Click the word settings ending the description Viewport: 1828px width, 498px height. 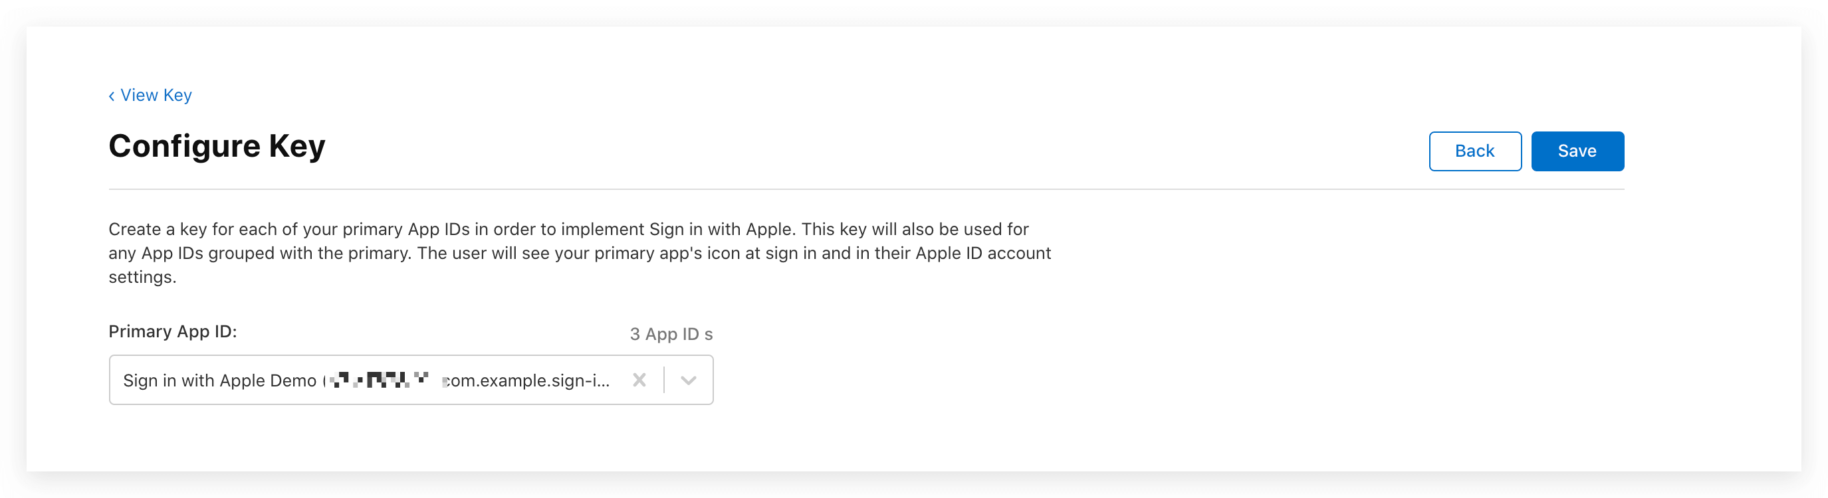tap(142, 277)
